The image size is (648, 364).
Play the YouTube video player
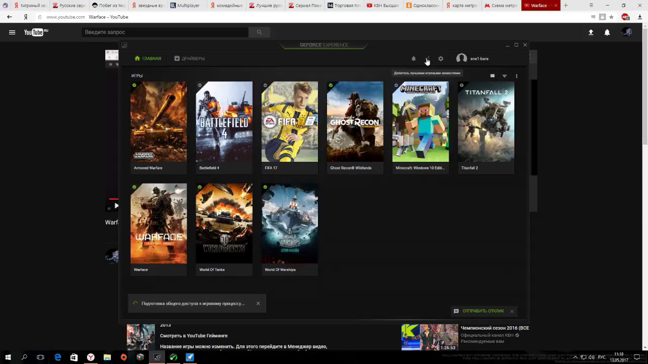click(x=116, y=206)
